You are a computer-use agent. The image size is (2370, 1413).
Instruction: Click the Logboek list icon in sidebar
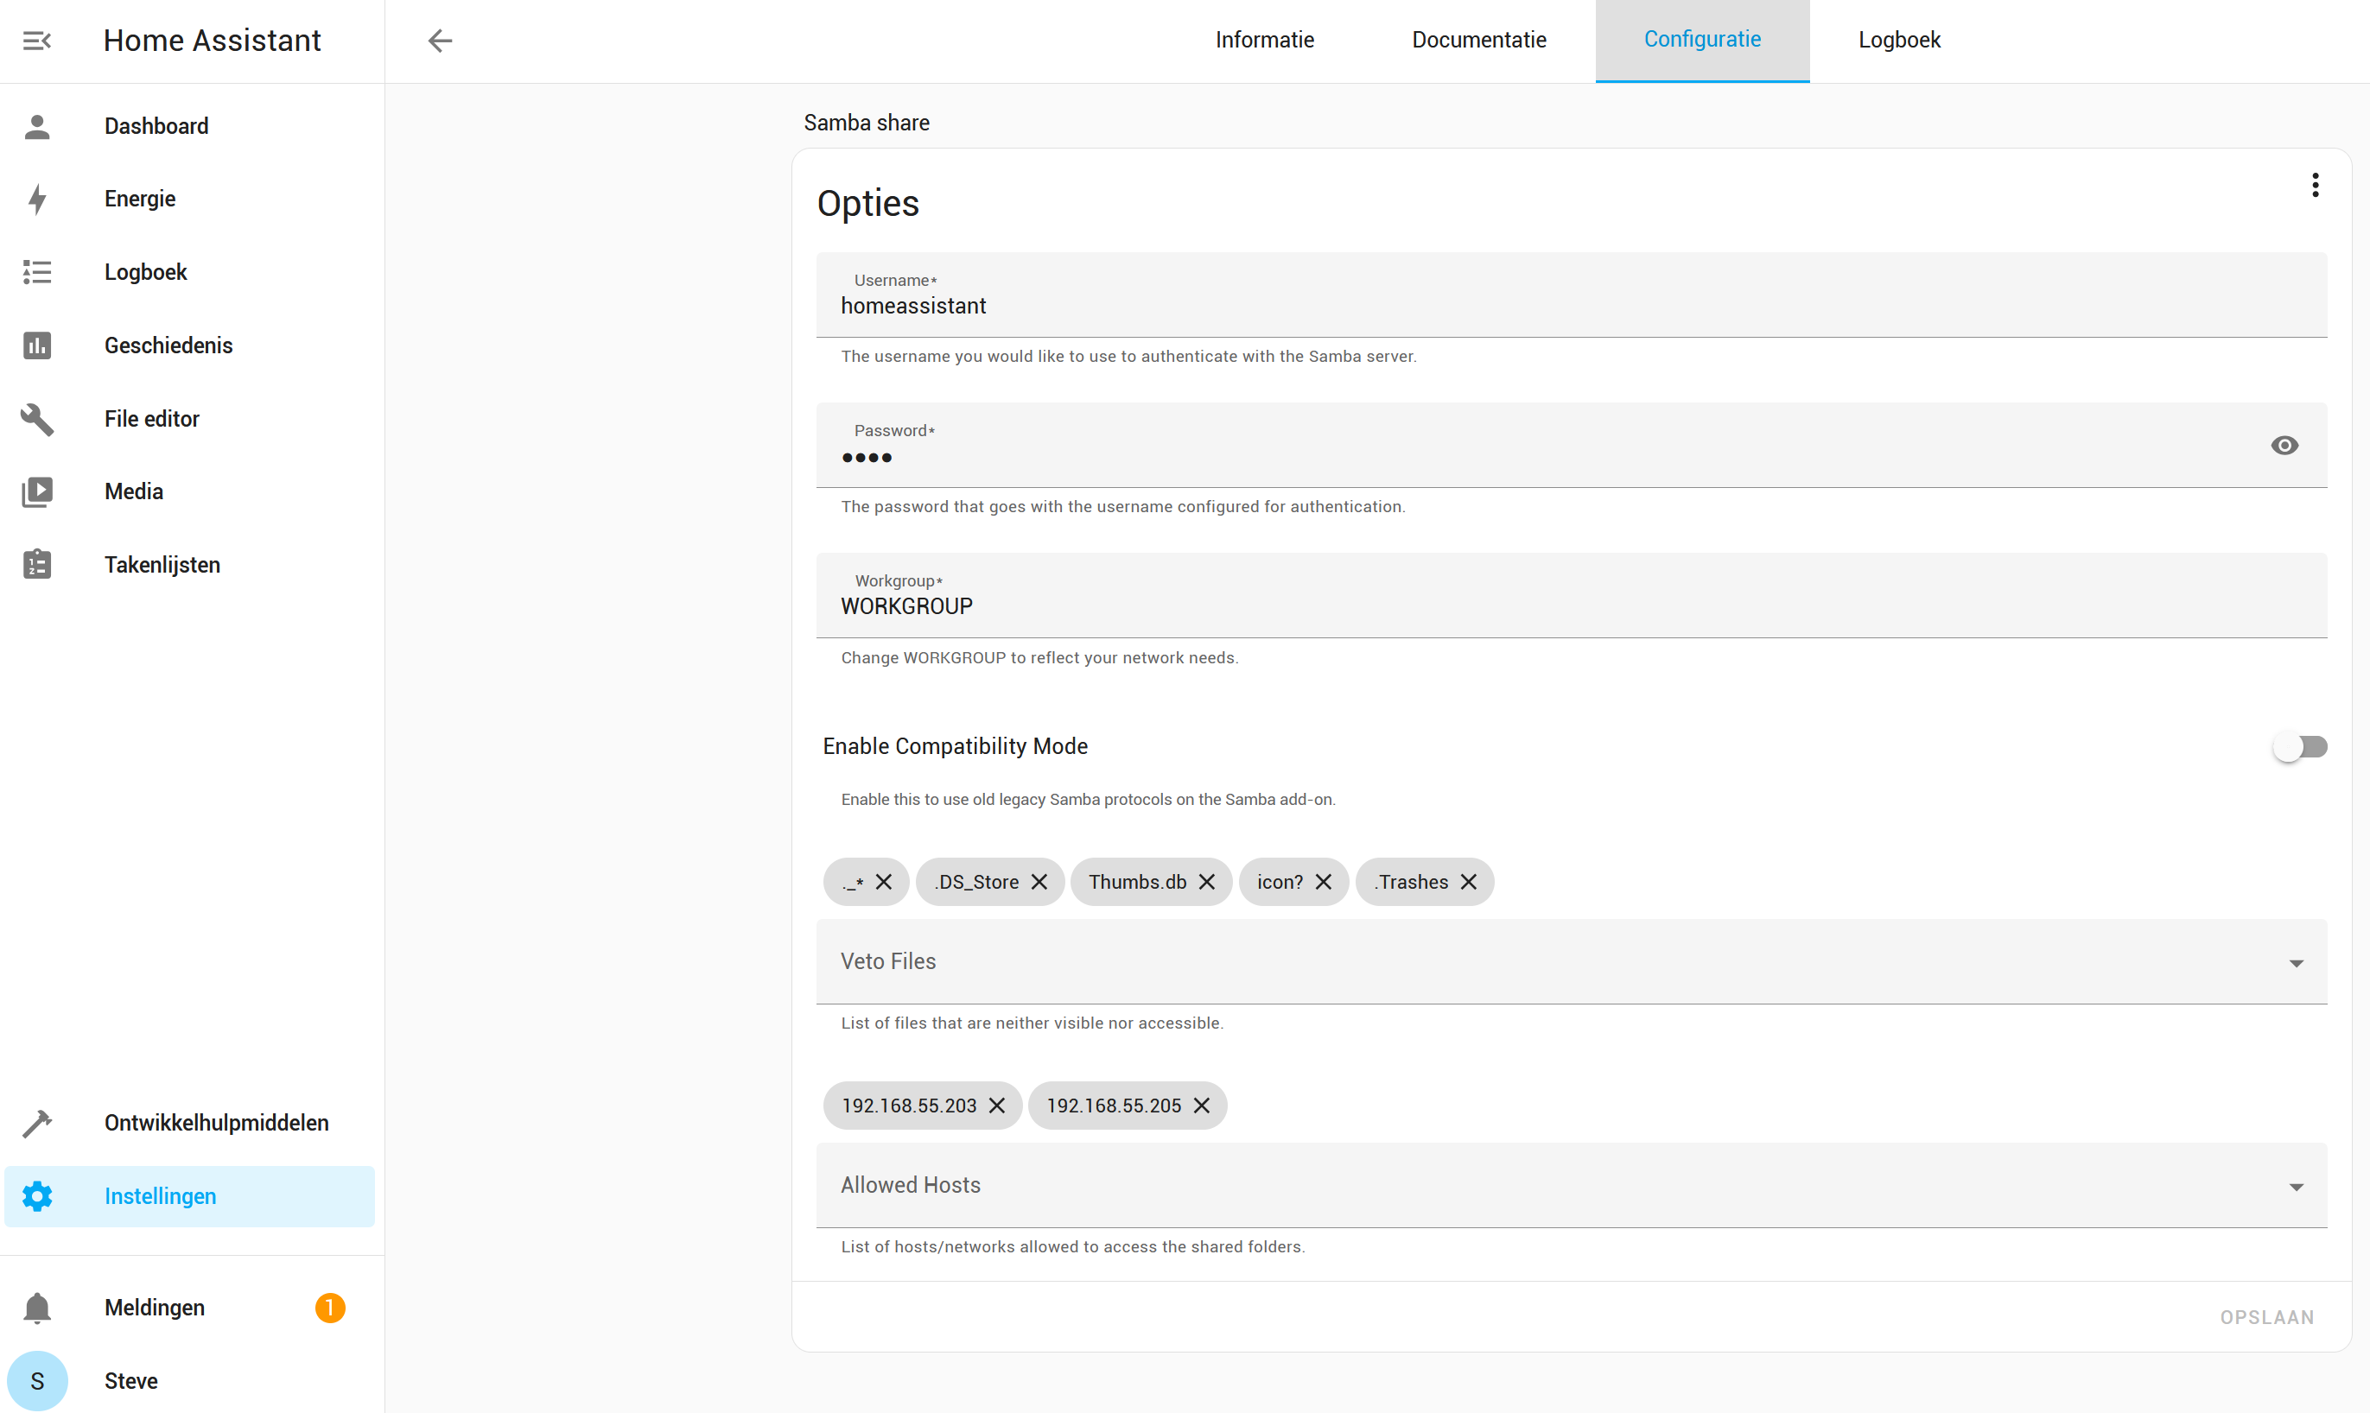click(37, 272)
